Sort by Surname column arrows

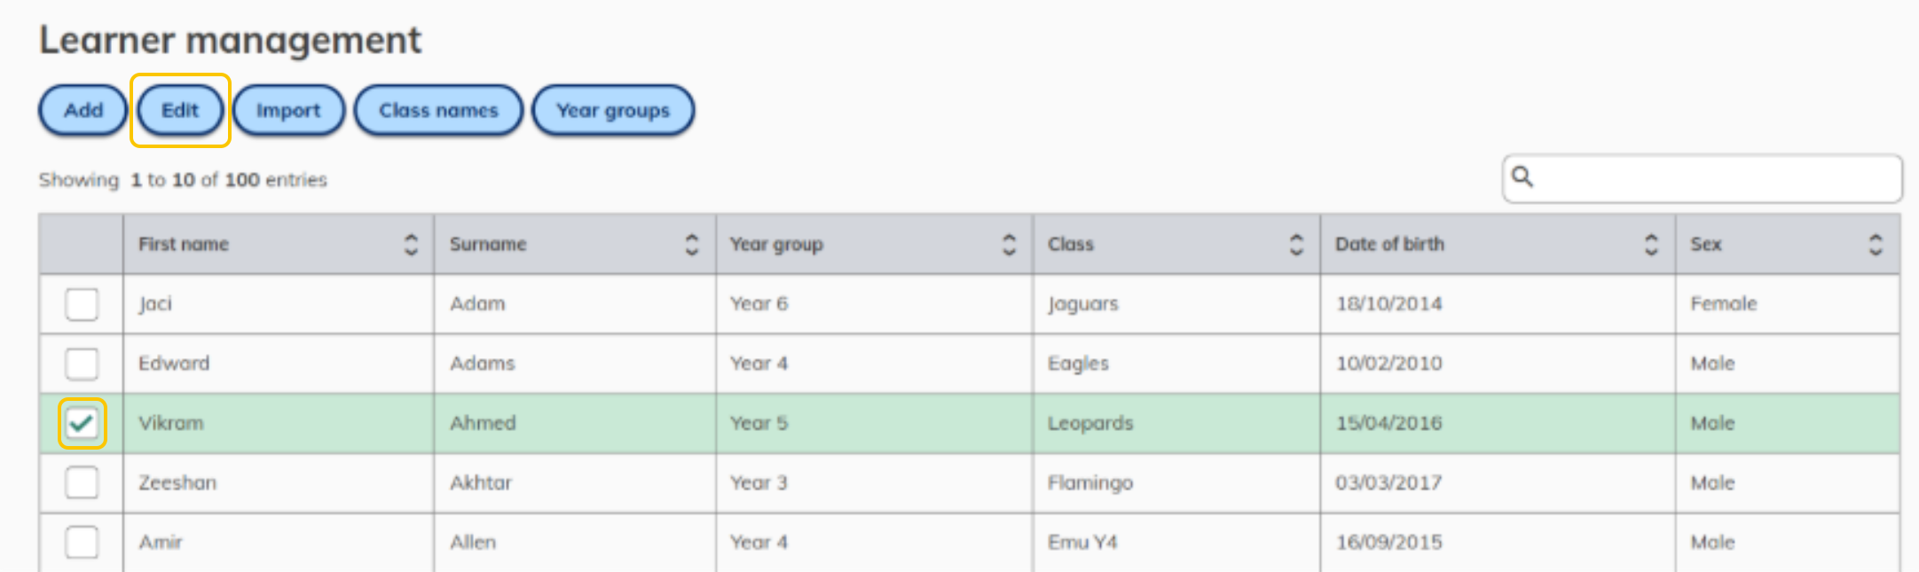pos(692,244)
